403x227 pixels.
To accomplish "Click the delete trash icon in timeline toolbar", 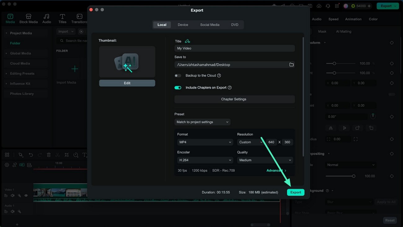I will 49,155.
